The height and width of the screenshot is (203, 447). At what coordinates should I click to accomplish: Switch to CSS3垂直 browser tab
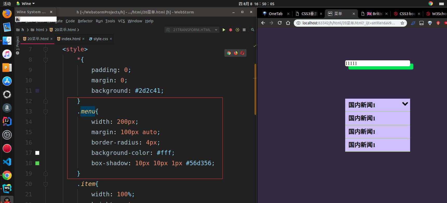[308, 14]
